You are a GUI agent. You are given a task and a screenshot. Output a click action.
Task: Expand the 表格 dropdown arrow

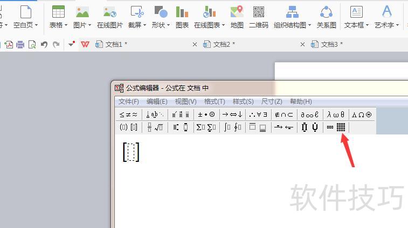[x=66, y=25]
